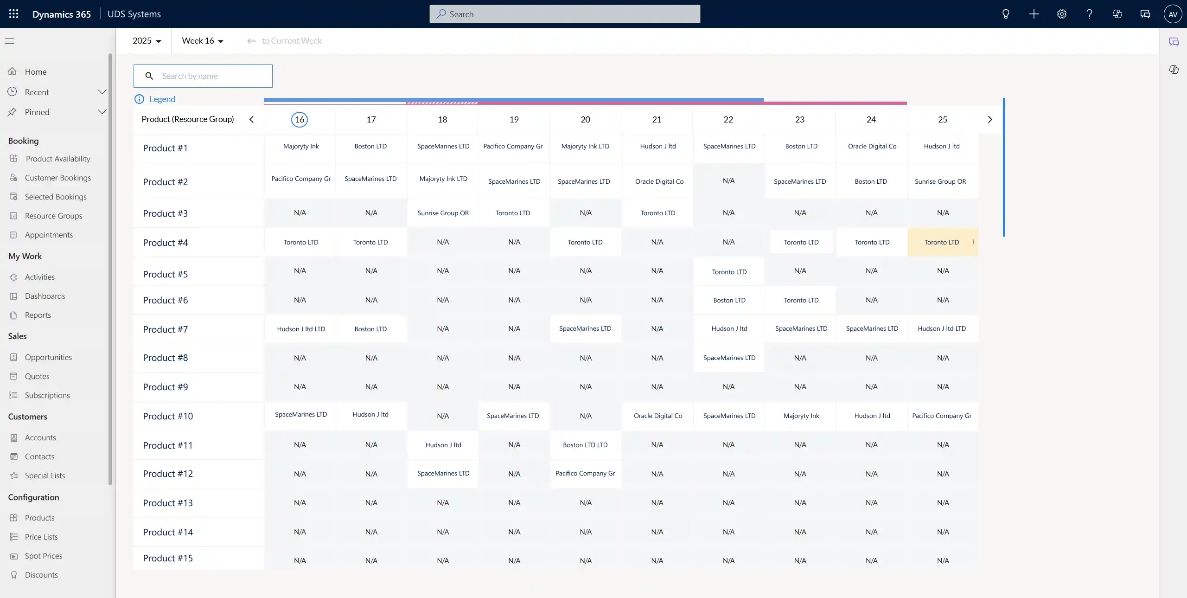Open the AV user account avatar

[x=1173, y=14]
